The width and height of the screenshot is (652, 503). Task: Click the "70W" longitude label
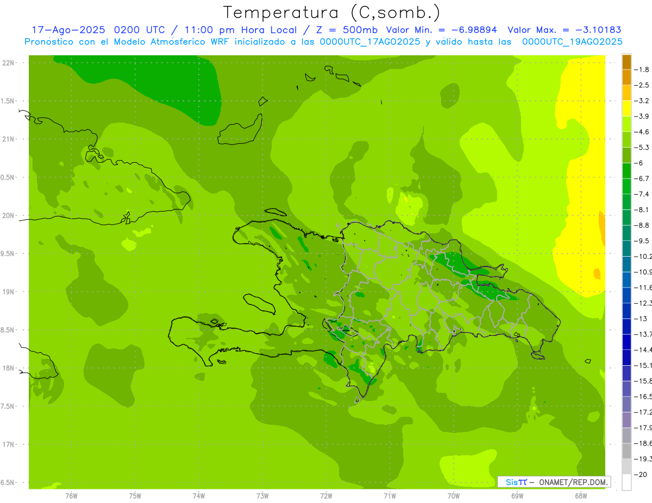(x=454, y=495)
